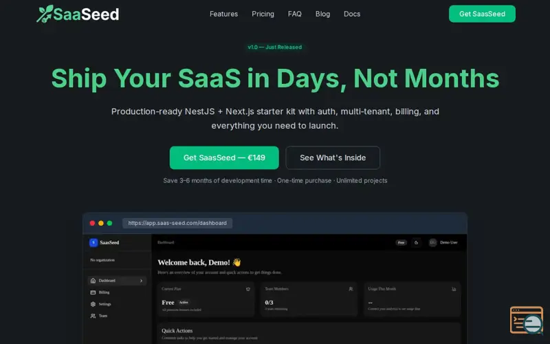Go to the Pricing nav link
The width and height of the screenshot is (550, 344).
click(x=263, y=14)
